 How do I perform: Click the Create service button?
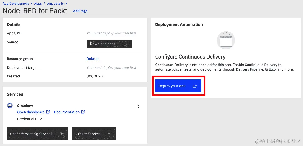click(94, 134)
